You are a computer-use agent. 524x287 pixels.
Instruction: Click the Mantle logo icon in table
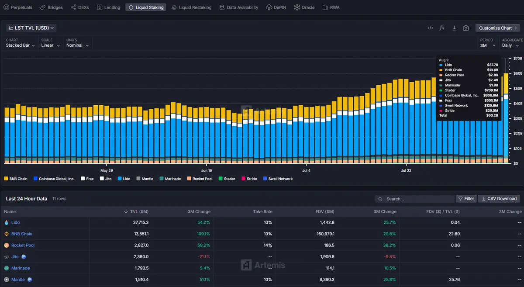pos(6,280)
